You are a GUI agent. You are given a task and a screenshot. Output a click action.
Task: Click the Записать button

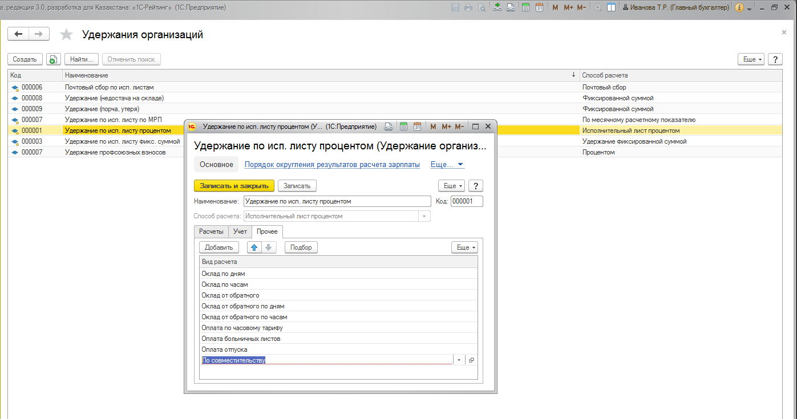coord(297,186)
